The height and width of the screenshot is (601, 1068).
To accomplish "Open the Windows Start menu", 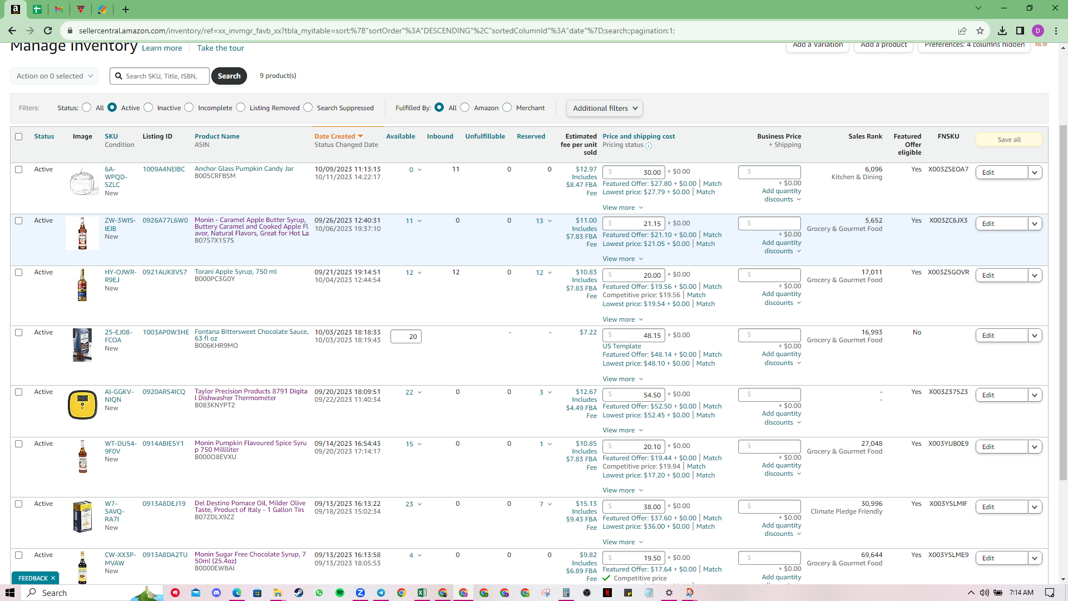I will [9, 593].
